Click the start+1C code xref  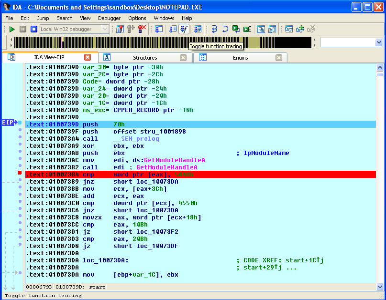click(305, 260)
